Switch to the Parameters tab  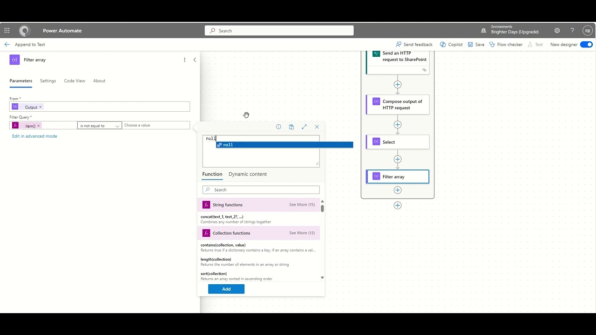click(x=21, y=81)
